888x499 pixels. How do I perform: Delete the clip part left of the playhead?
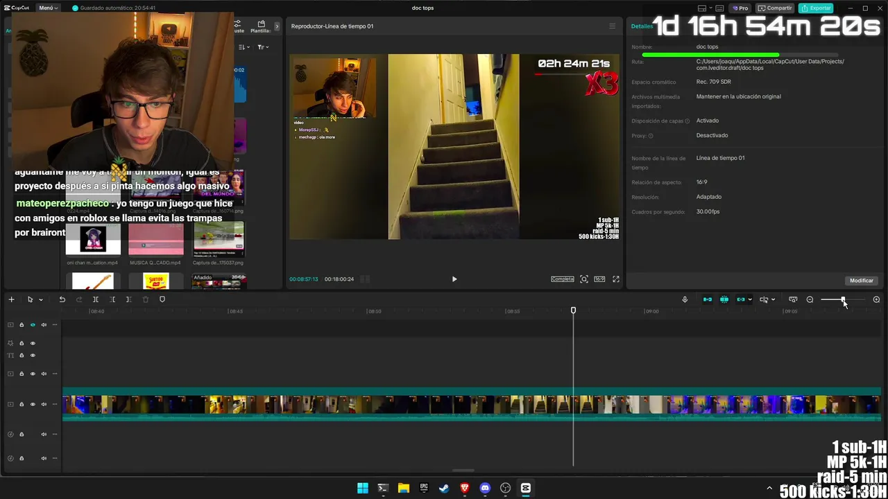point(112,299)
